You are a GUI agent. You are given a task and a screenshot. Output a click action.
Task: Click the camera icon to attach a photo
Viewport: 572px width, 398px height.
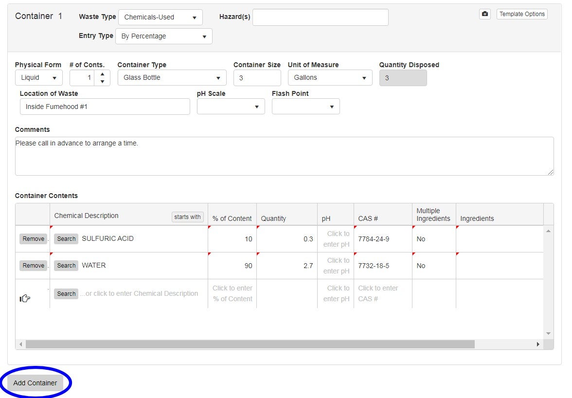(484, 14)
